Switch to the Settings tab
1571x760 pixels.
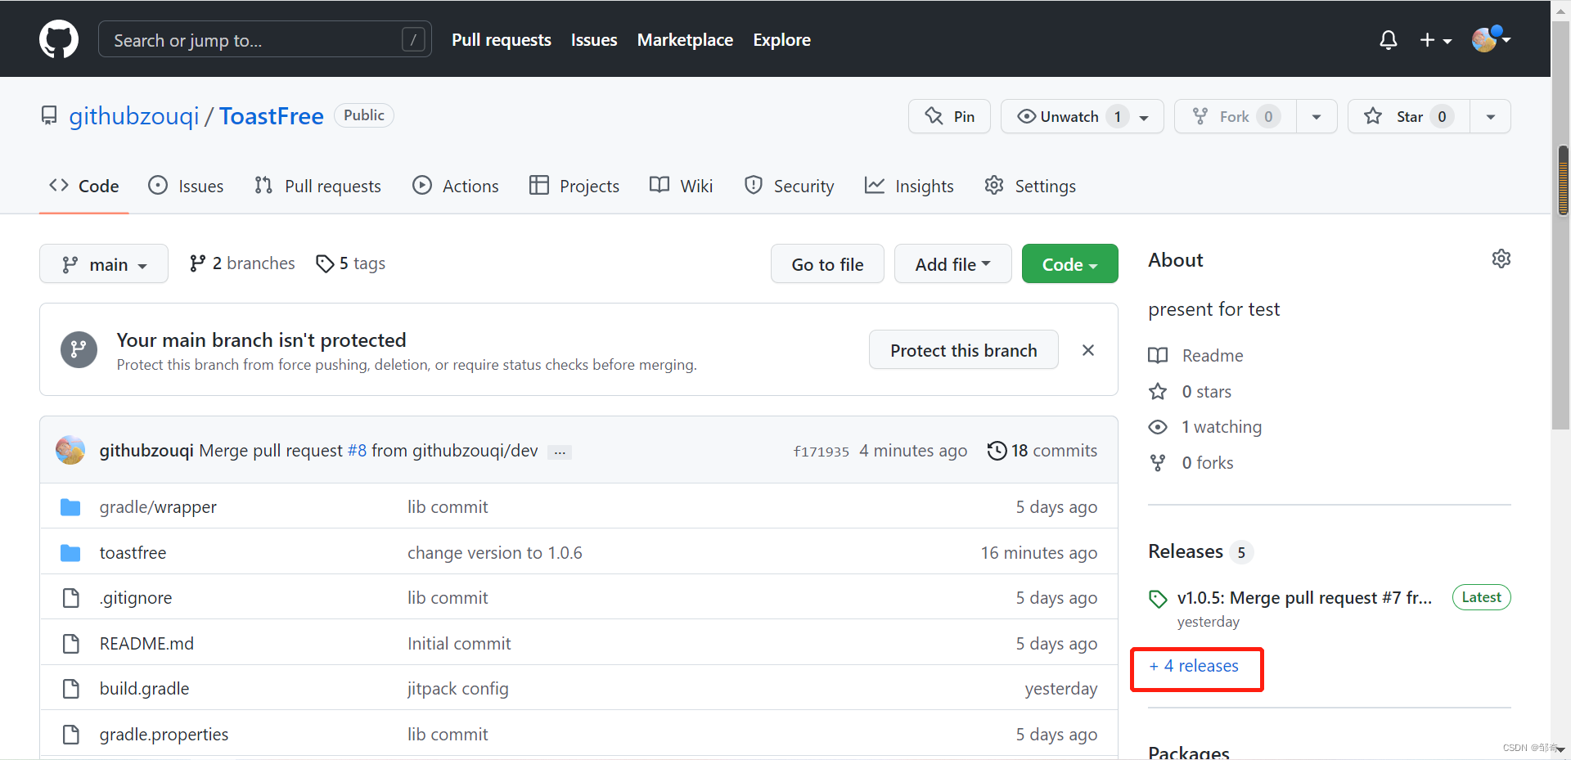[x=1030, y=186]
